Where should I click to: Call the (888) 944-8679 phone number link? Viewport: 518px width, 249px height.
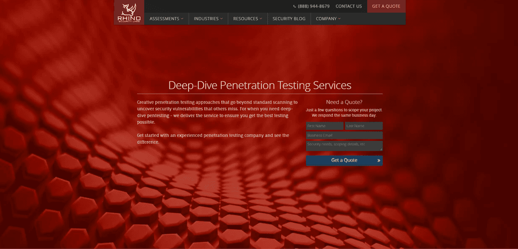click(314, 6)
